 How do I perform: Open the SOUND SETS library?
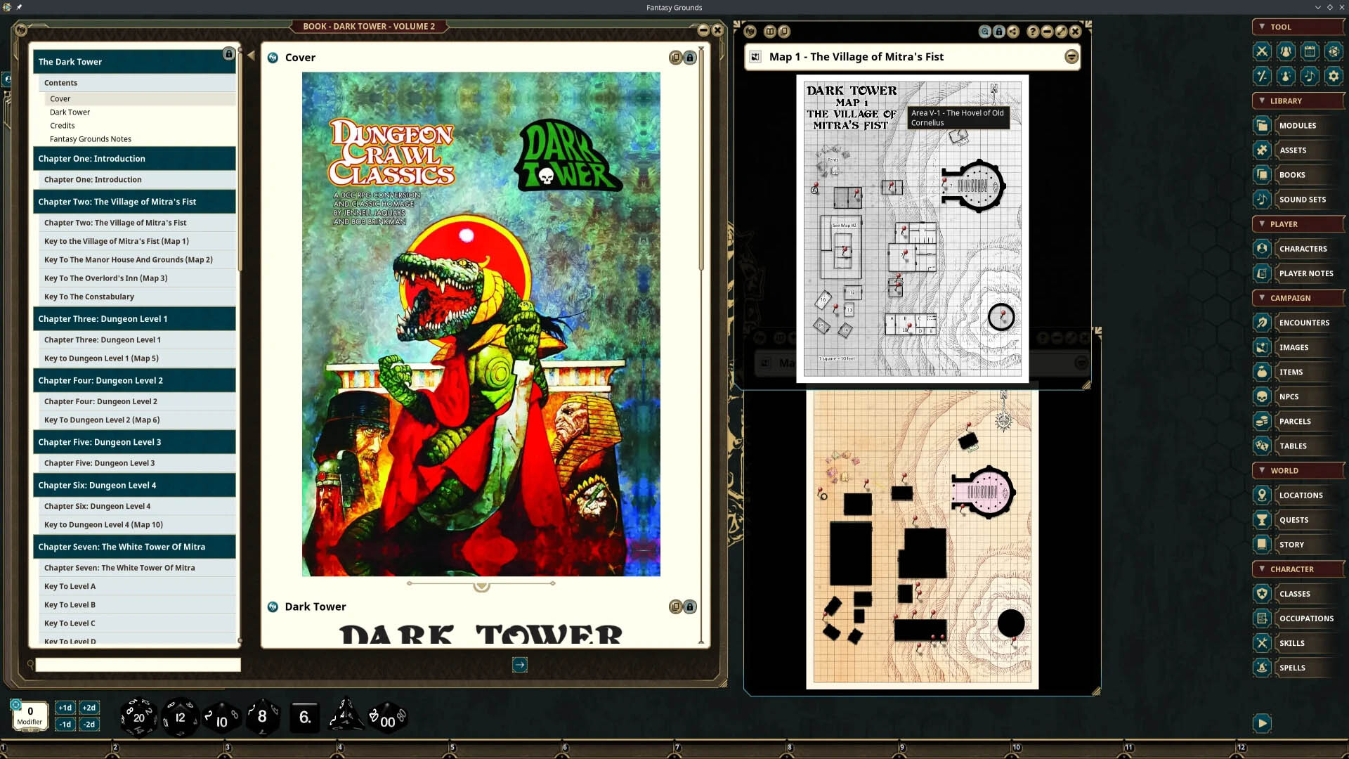tap(1298, 199)
